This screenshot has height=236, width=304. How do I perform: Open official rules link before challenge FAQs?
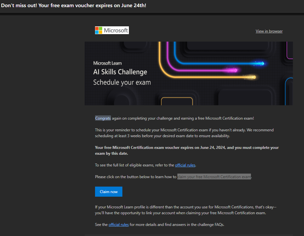[118, 225]
